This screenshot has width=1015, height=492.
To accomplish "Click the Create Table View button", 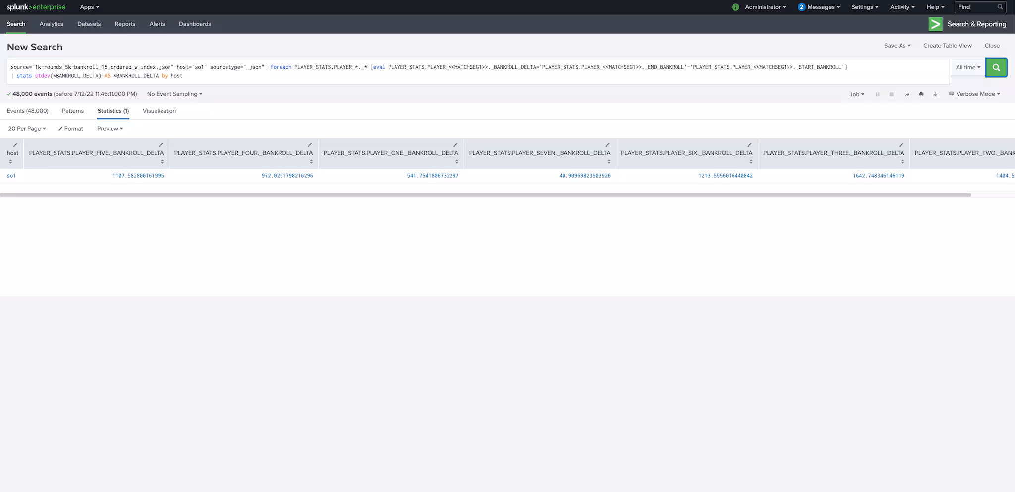I will [x=947, y=46].
